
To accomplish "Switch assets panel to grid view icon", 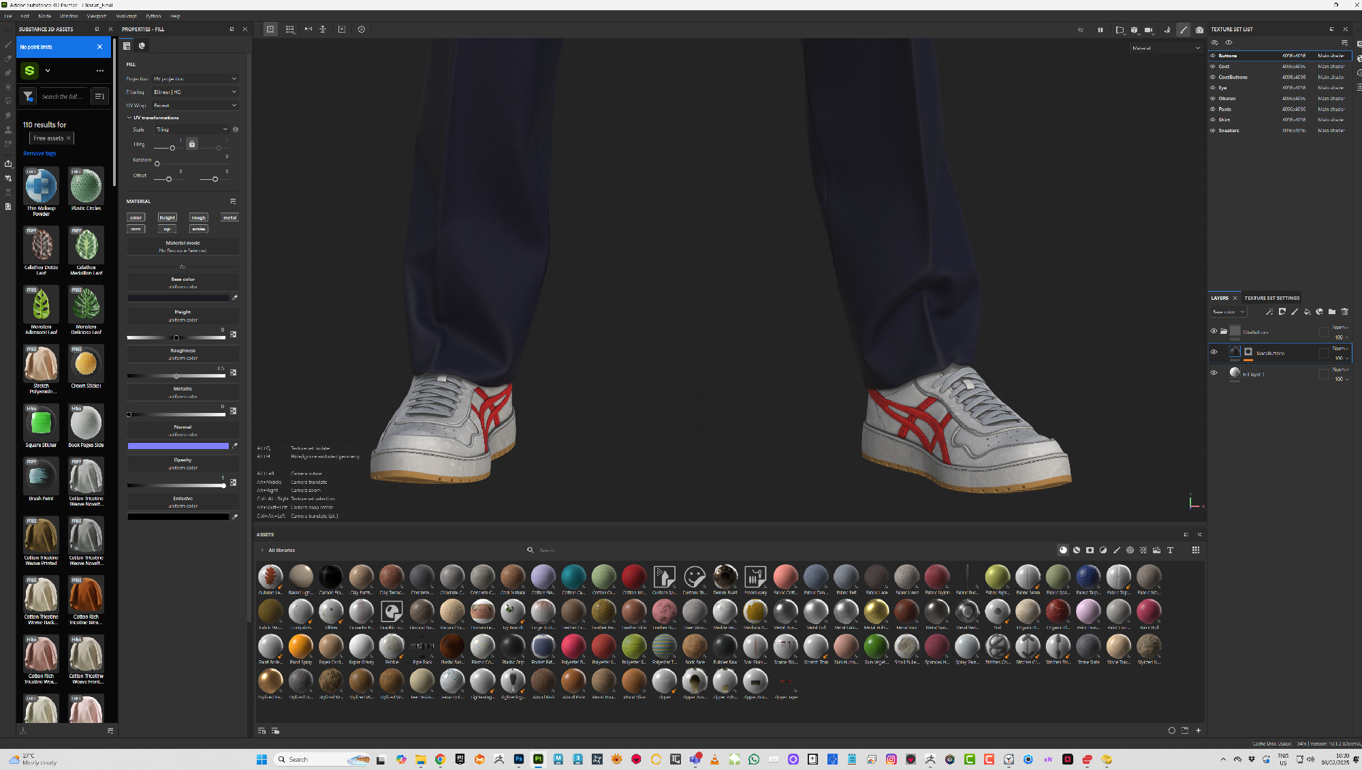I will (1196, 550).
